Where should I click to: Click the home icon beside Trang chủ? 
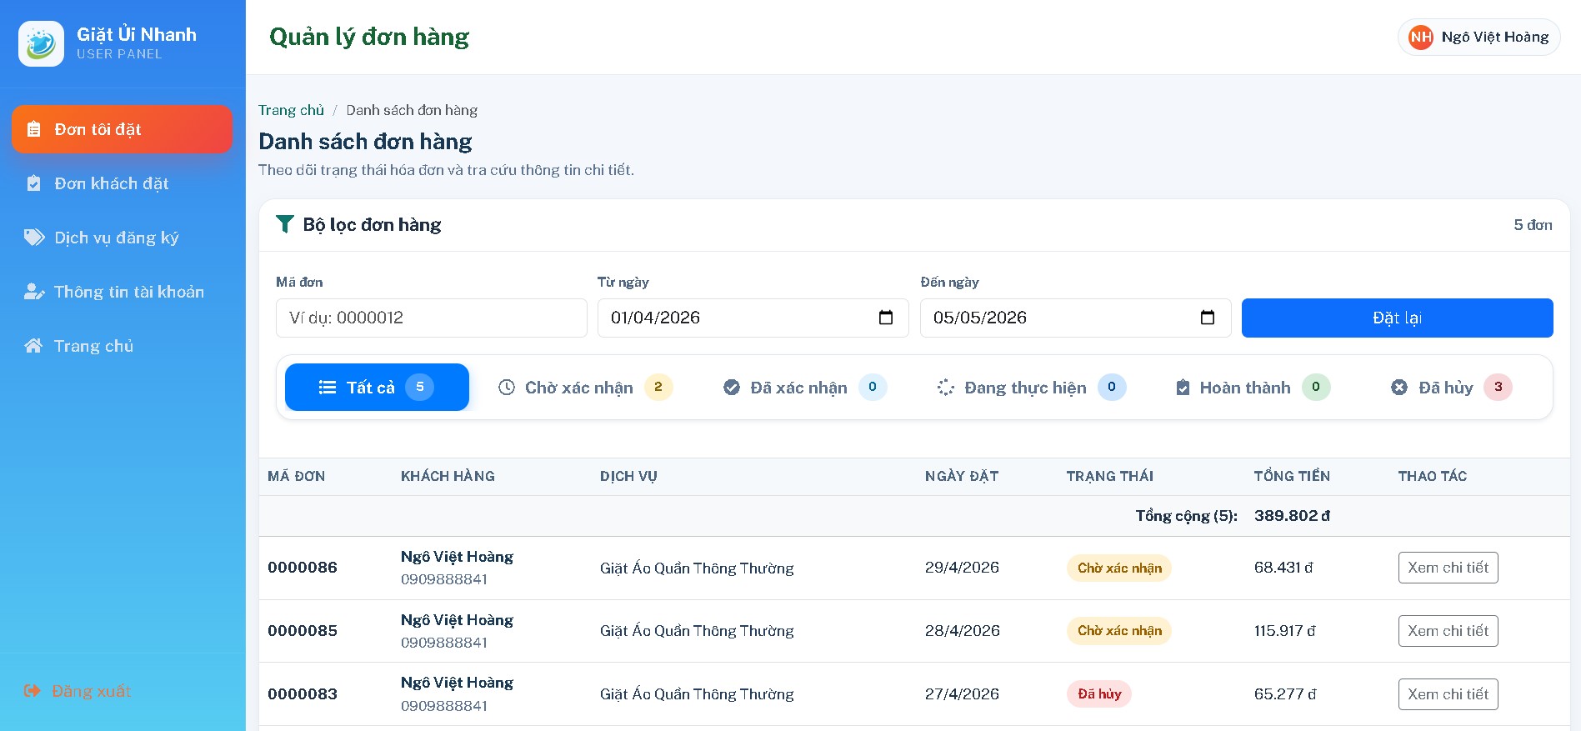pyautogui.click(x=33, y=346)
